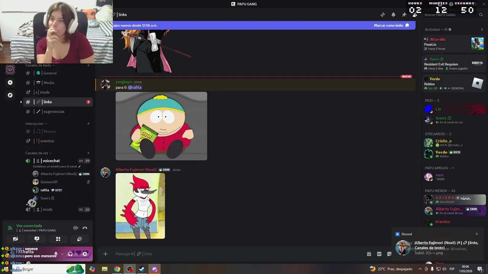
Task: Click member Lio in MOD list
Action: (454, 109)
